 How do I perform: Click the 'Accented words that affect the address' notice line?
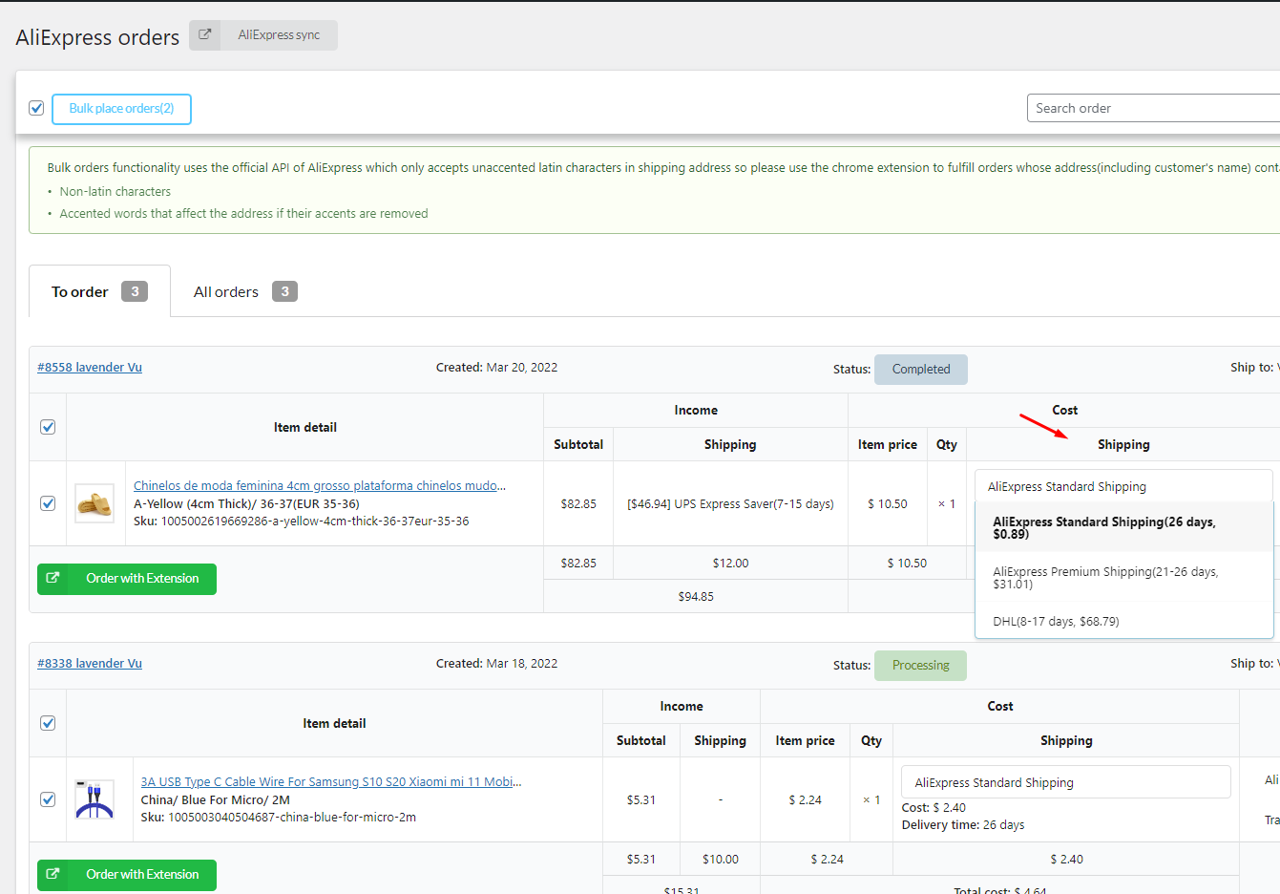(x=243, y=214)
